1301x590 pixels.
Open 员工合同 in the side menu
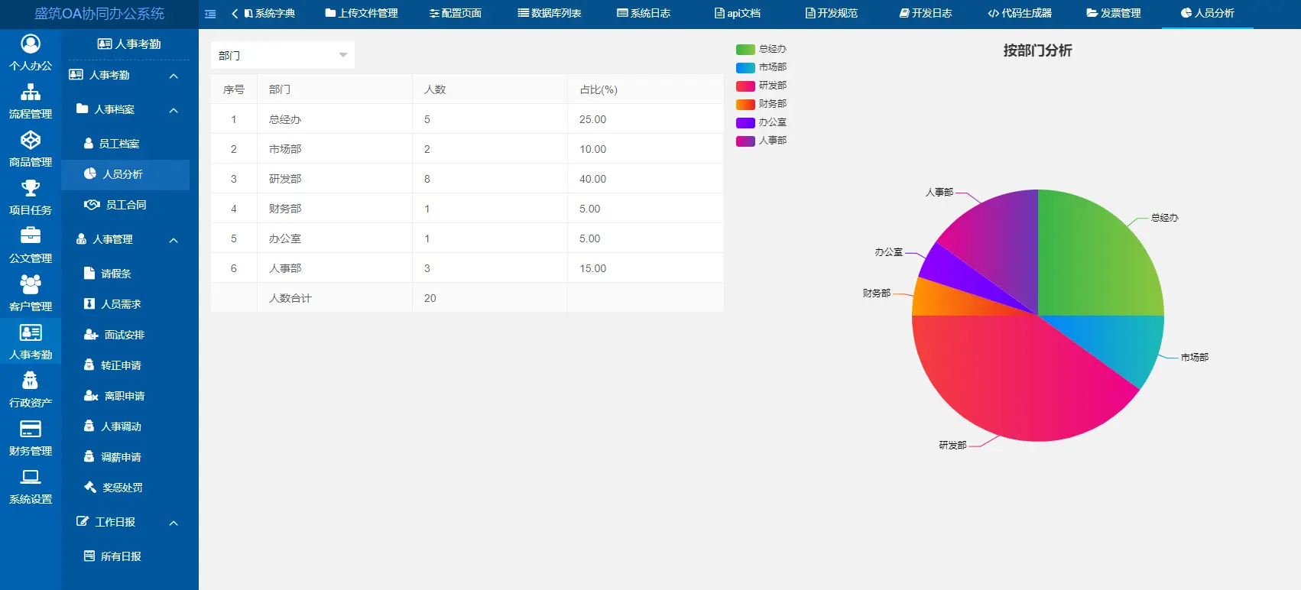point(125,205)
